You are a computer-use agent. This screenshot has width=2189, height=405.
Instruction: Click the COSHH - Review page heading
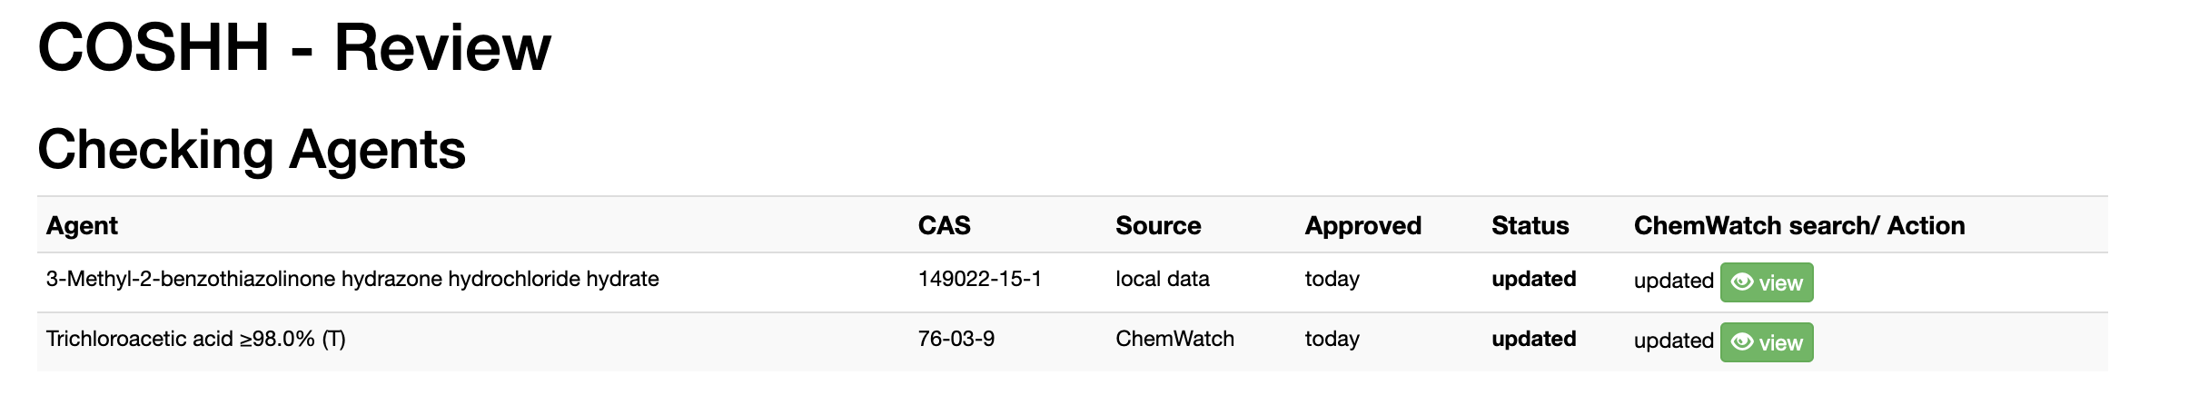click(294, 47)
